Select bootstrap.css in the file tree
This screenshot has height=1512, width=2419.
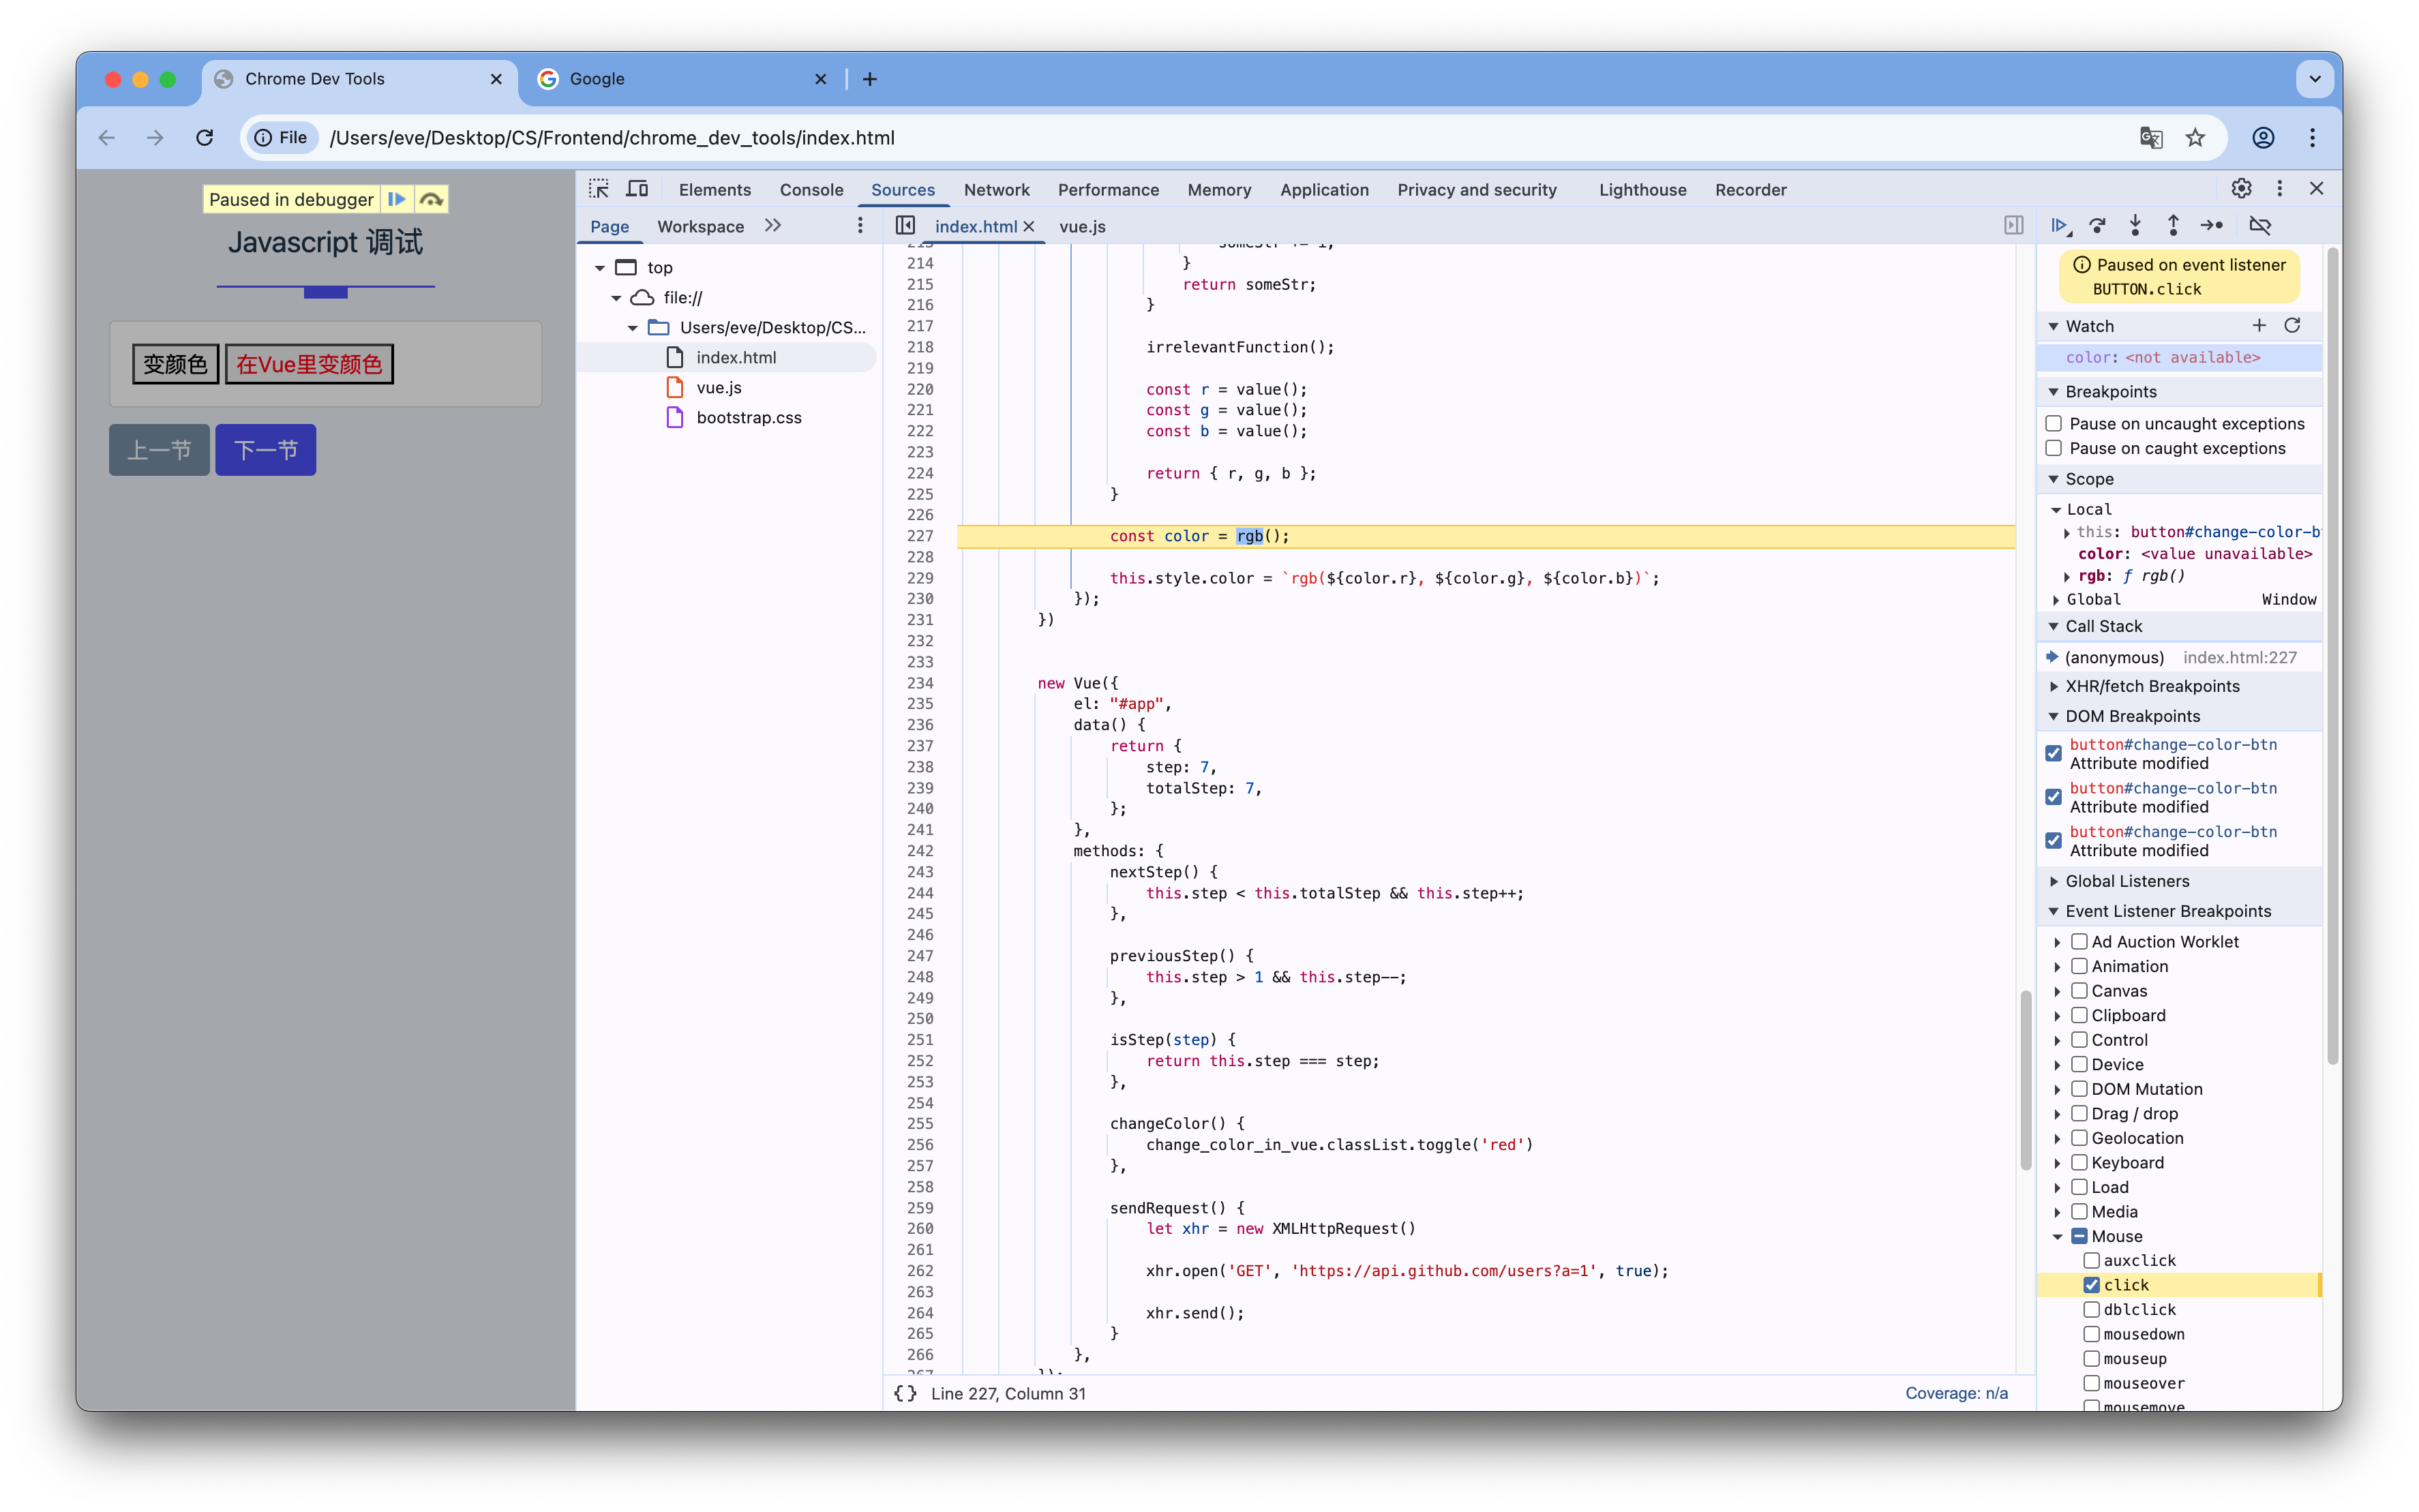[x=748, y=418]
